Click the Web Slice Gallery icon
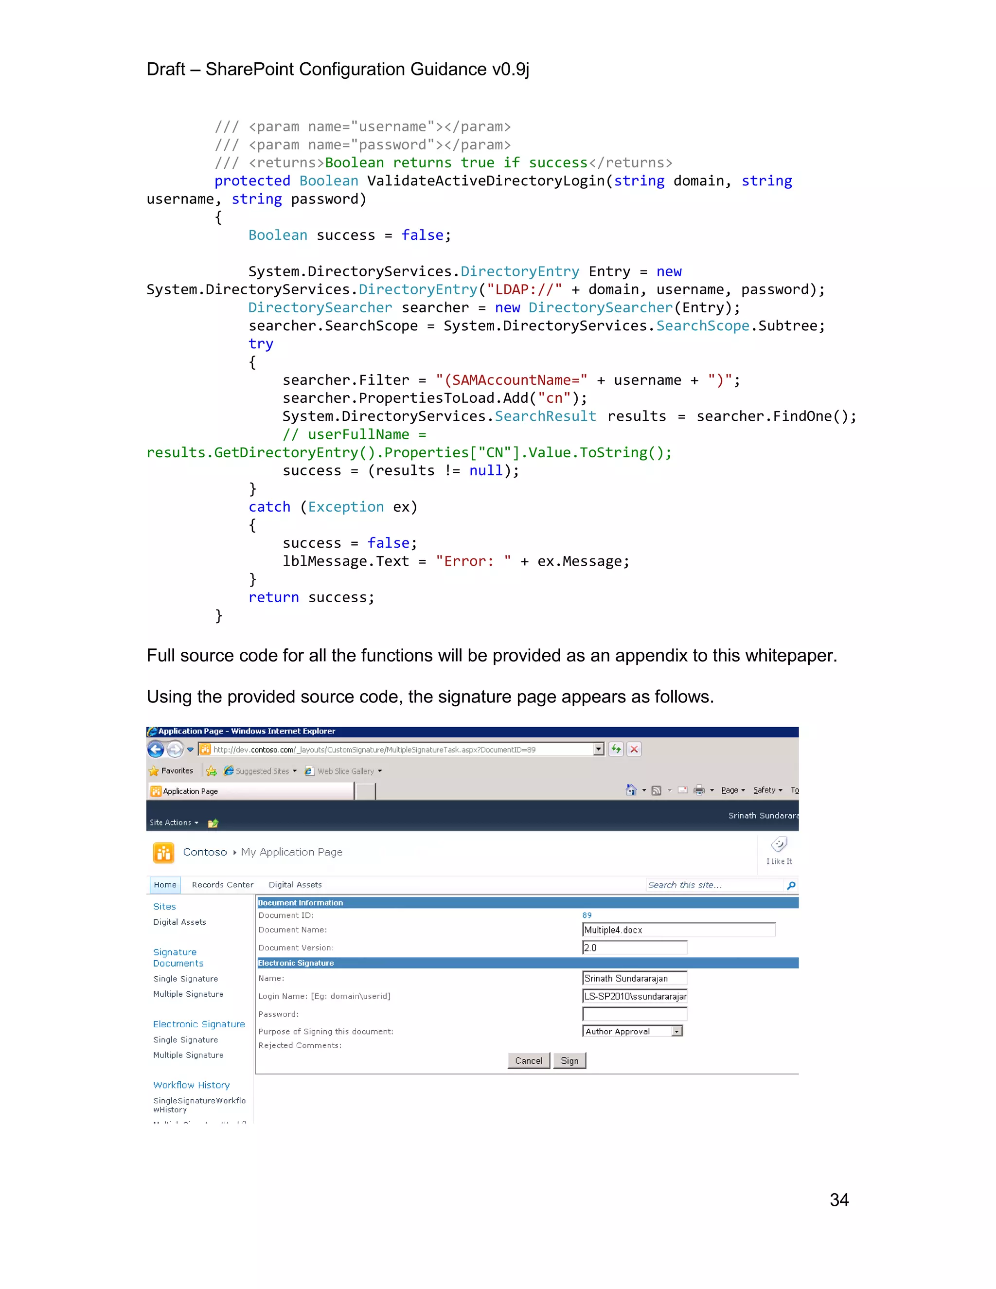996x1289 pixels. (x=309, y=771)
